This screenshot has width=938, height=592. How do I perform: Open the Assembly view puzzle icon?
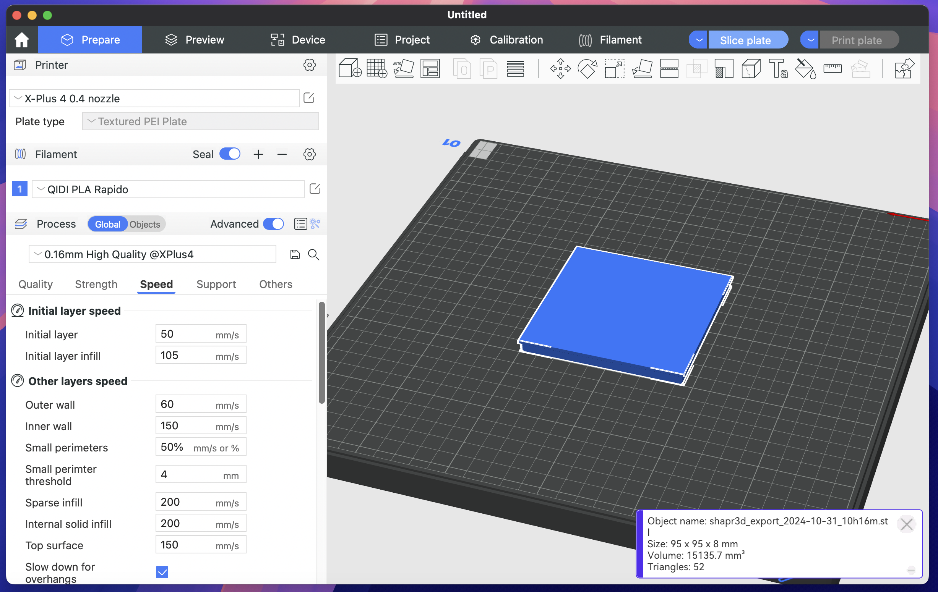[904, 68]
